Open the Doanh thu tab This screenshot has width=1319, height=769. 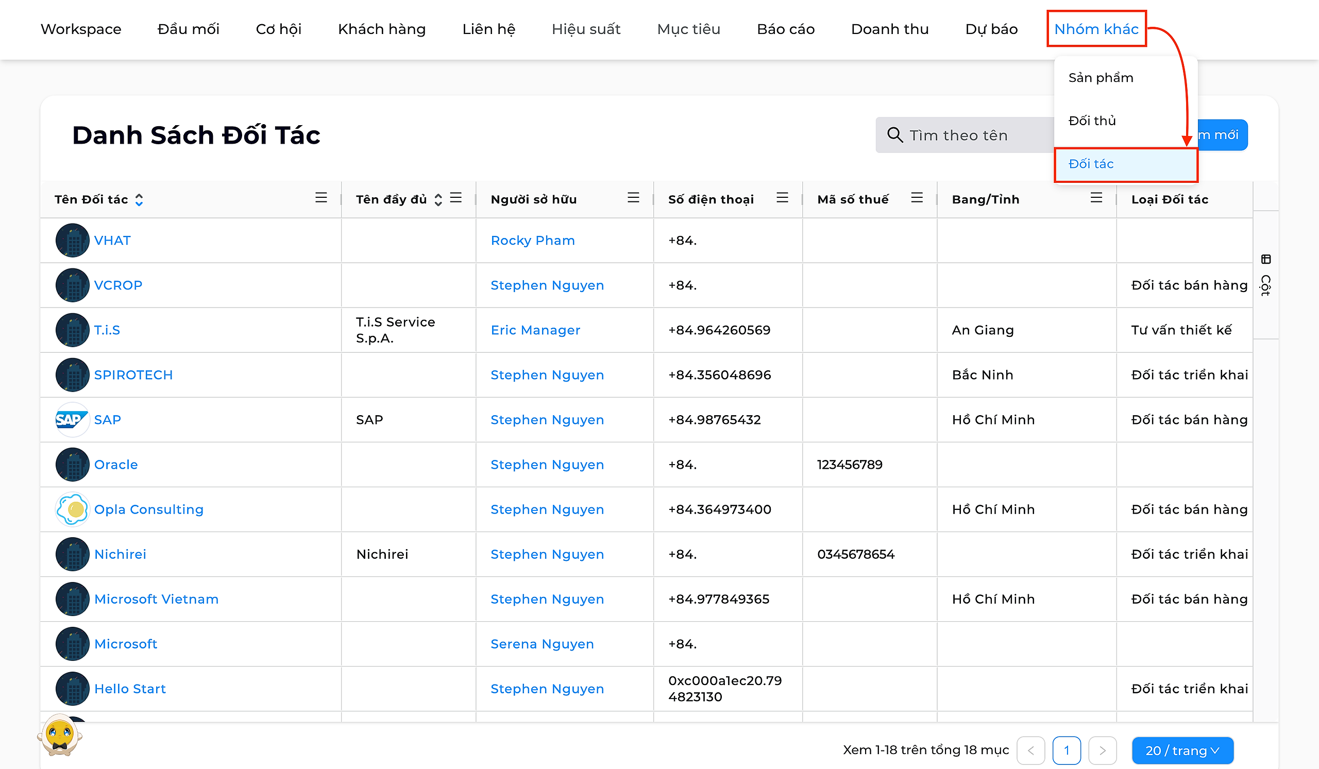pyautogui.click(x=890, y=29)
